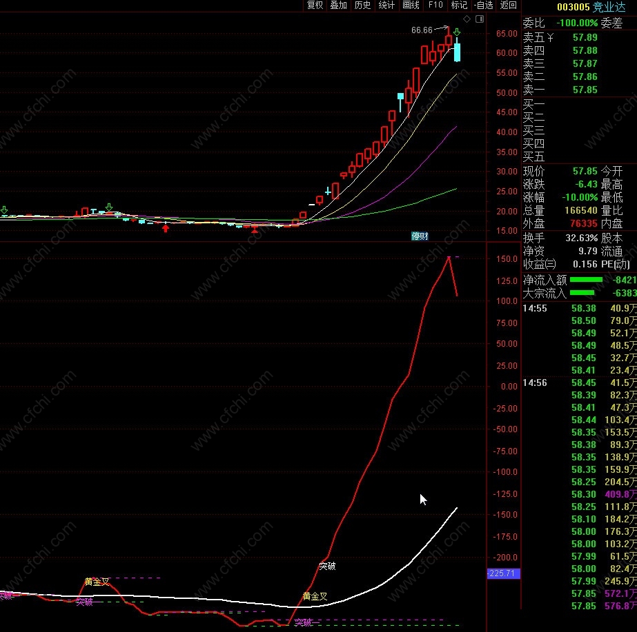Viewport: 637px width, 632px height.
Task: Click the 14:56 timestamp in tick list
Action: click(535, 383)
